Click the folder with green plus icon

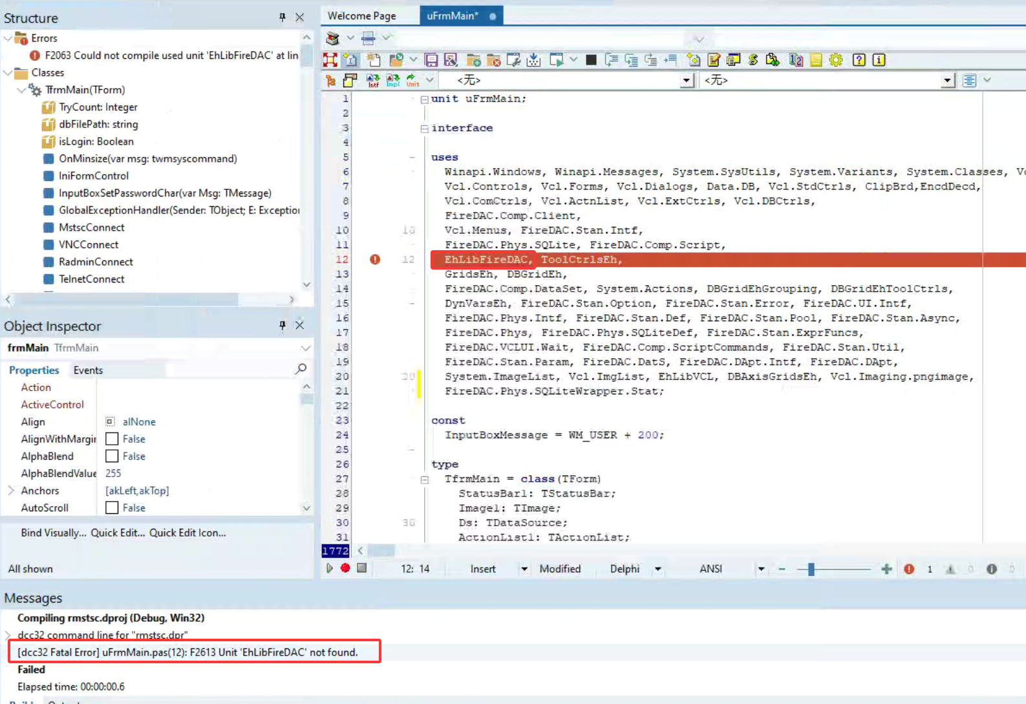point(473,60)
